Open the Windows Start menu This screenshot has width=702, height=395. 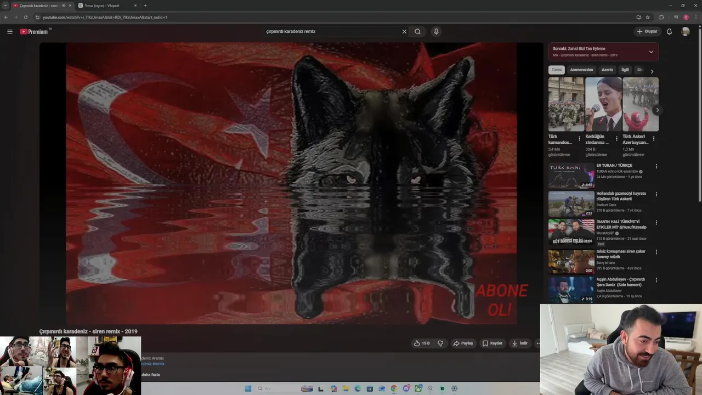[x=248, y=388]
